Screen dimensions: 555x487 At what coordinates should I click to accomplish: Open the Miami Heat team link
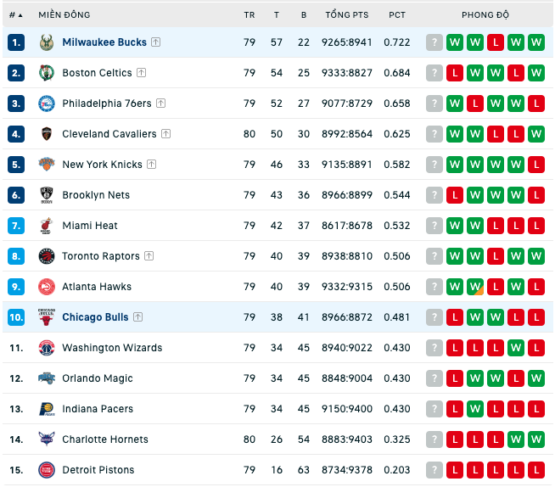(x=90, y=226)
